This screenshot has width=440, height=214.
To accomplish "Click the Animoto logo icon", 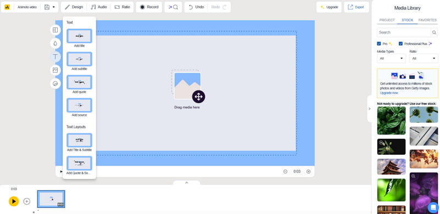I will (7, 7).
